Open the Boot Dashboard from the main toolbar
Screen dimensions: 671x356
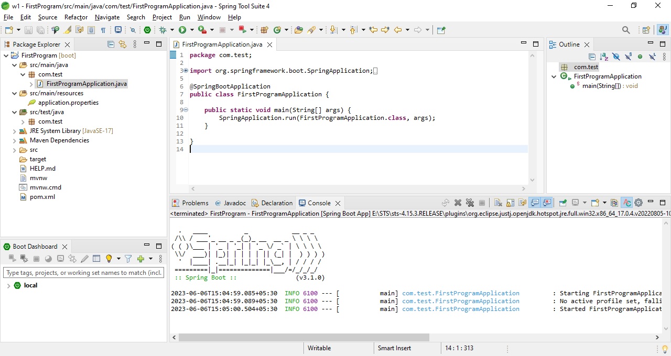click(147, 30)
